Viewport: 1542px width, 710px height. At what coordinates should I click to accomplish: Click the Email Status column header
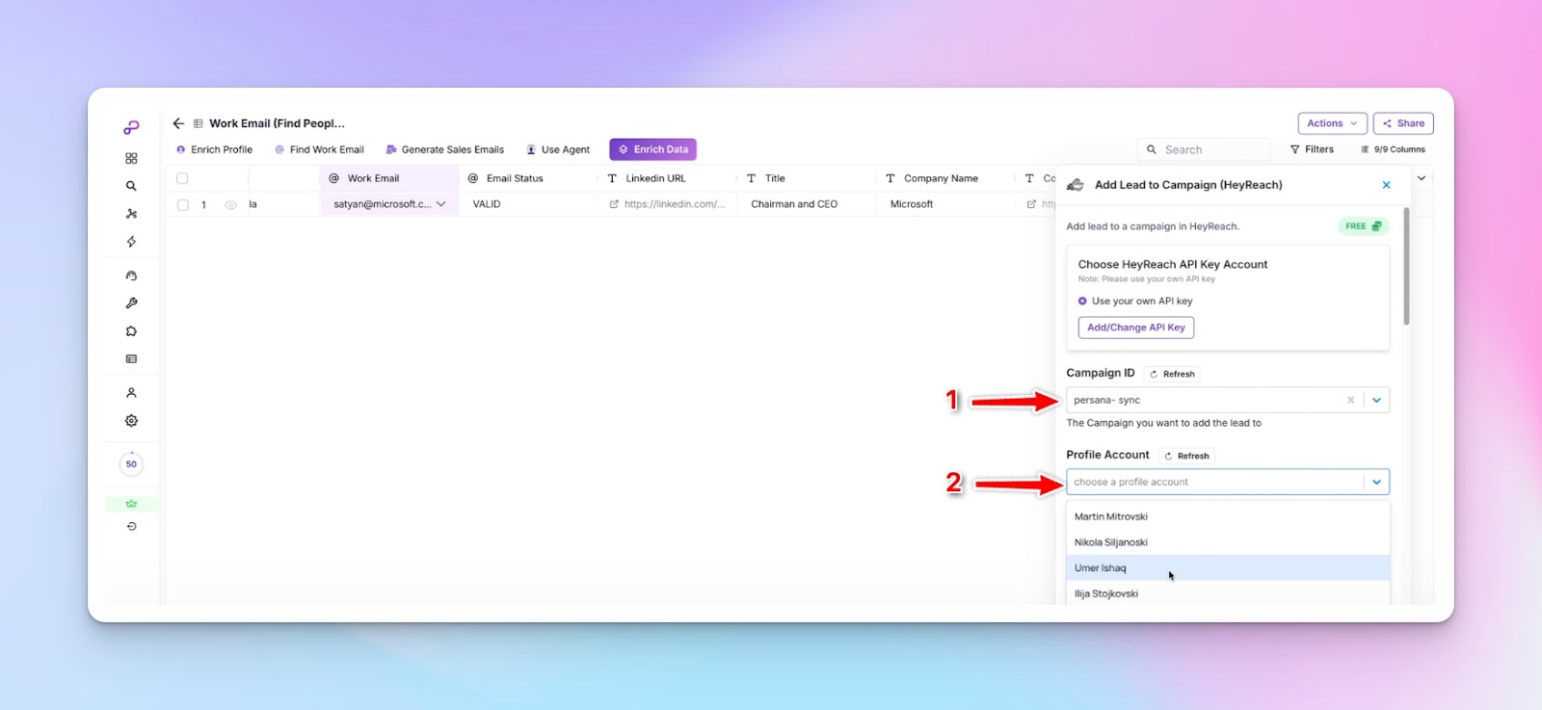pos(528,178)
